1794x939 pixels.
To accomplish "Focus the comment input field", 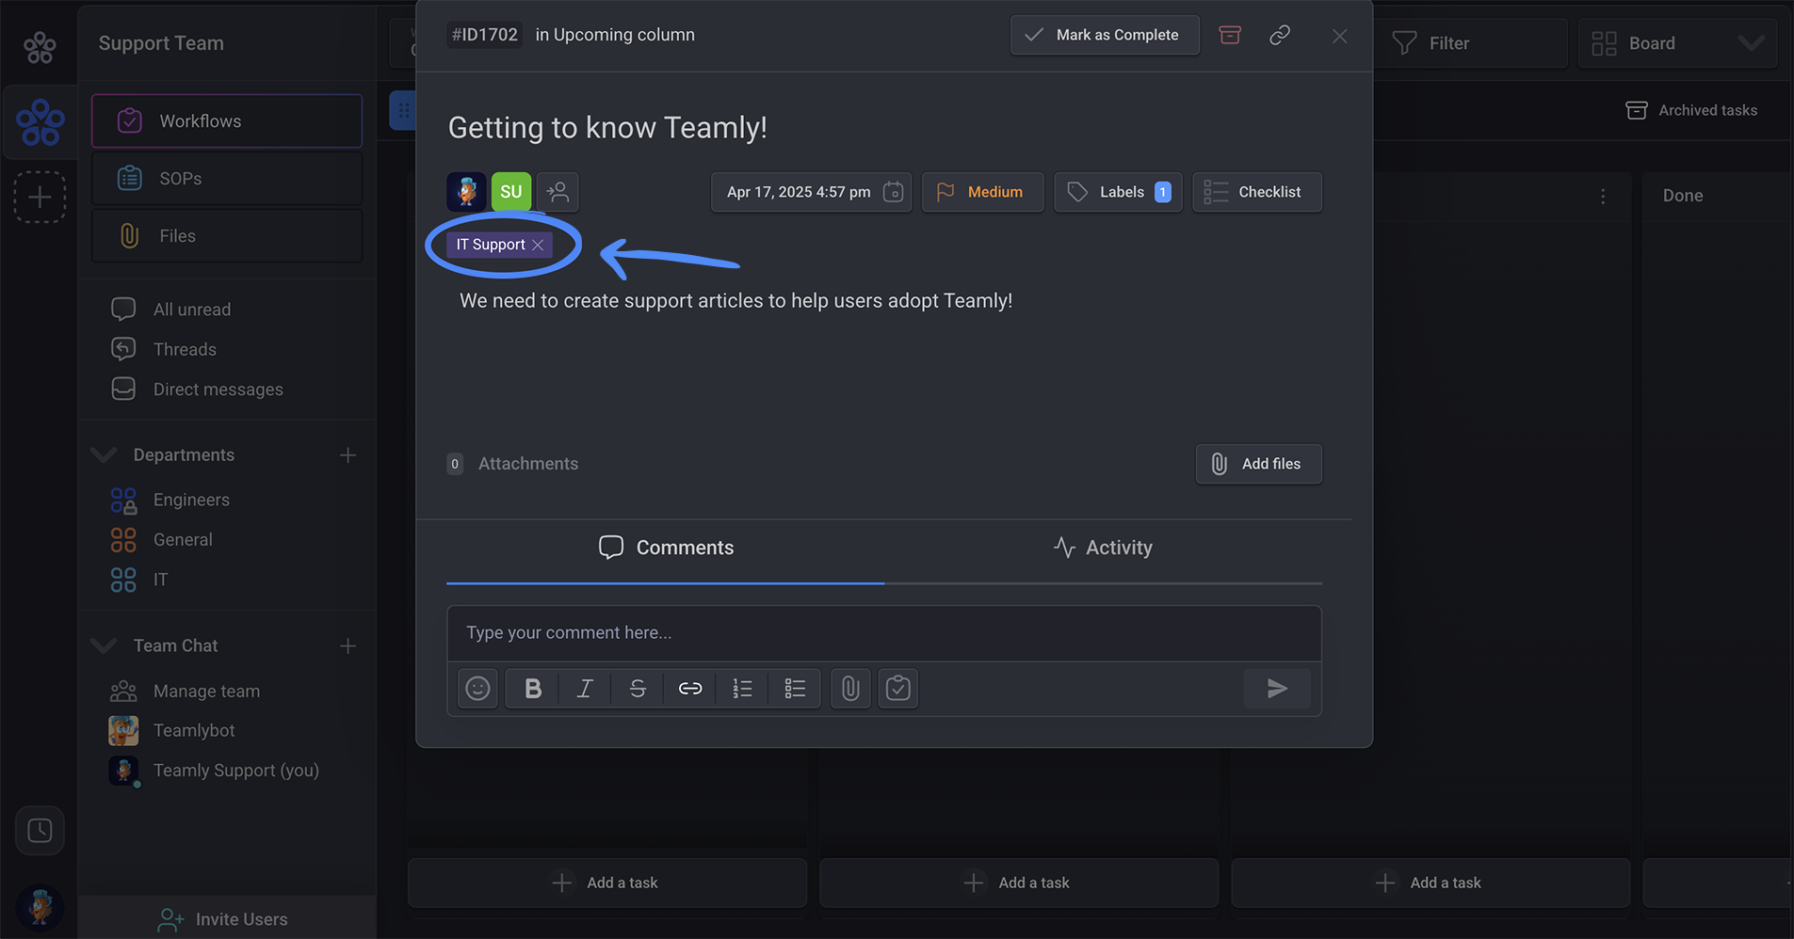I will click(x=883, y=633).
